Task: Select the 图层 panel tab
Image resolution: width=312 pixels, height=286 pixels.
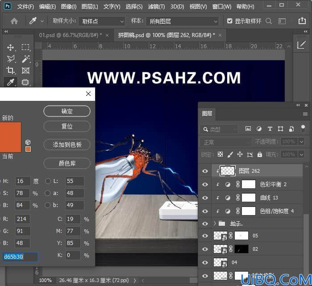Action: [207, 113]
